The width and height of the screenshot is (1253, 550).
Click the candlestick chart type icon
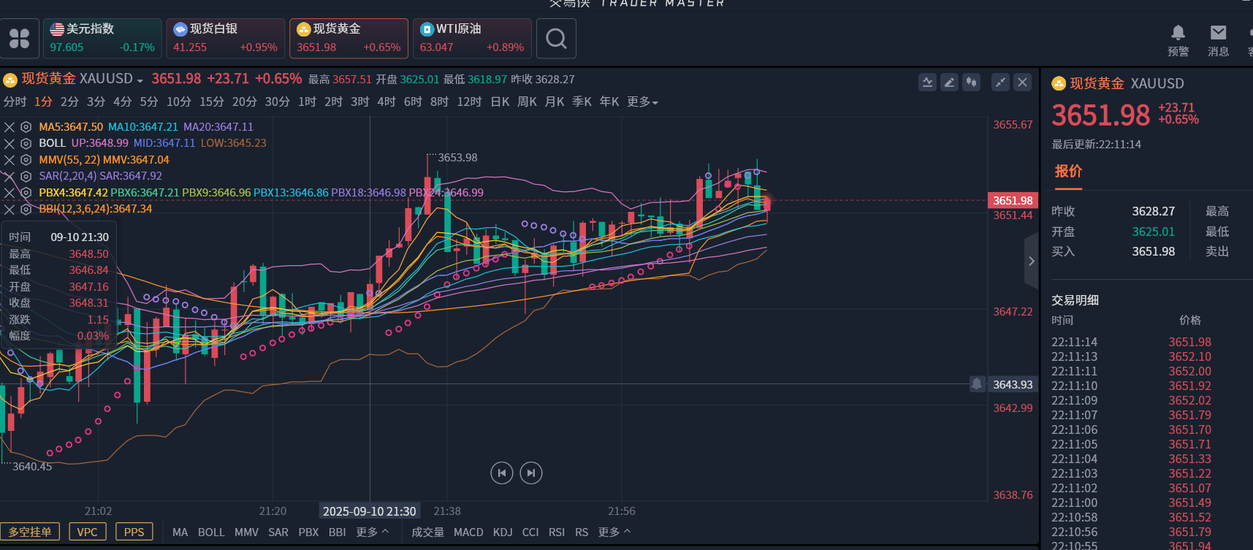(971, 83)
